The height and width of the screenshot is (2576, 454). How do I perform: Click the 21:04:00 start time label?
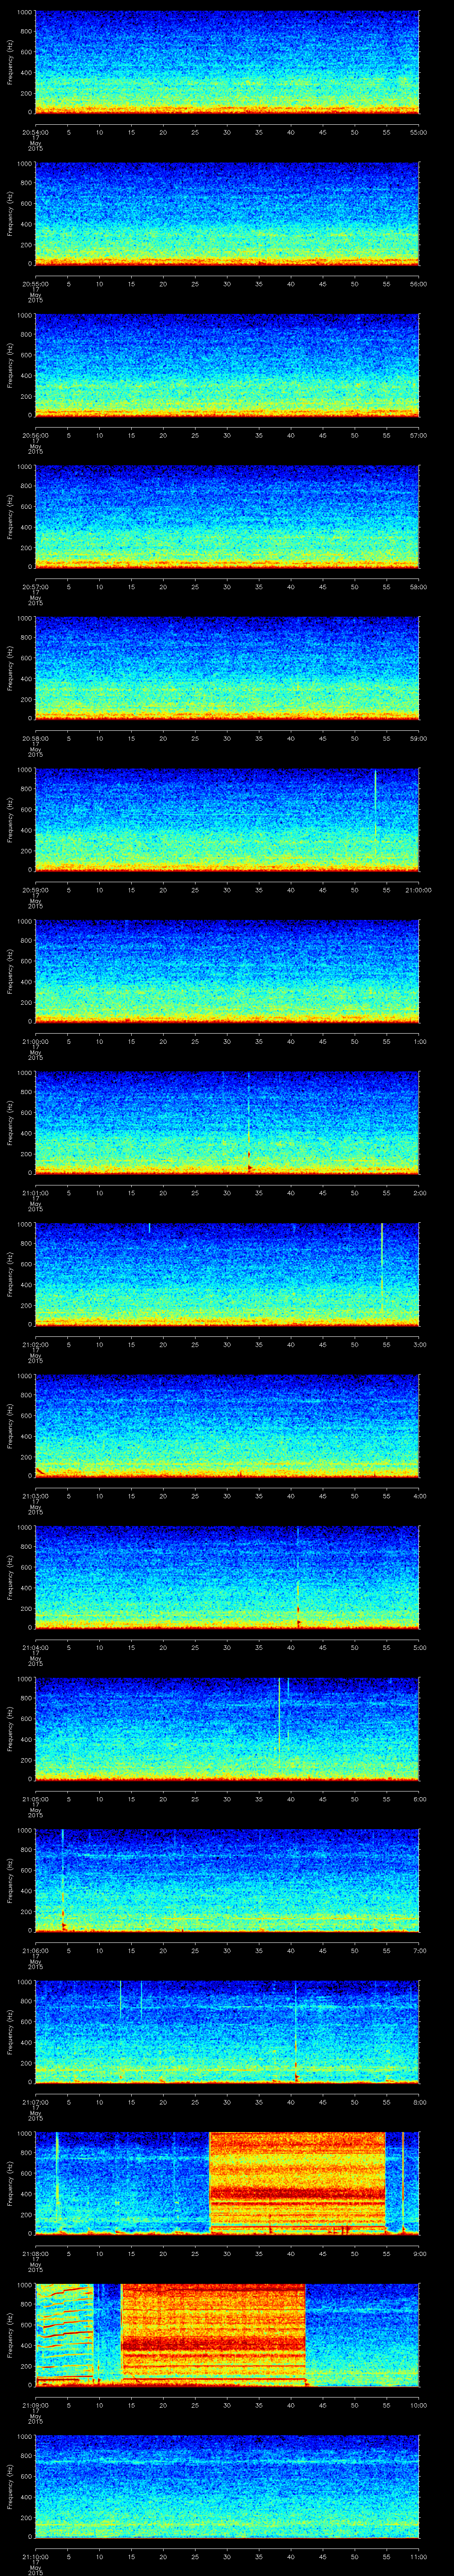(x=35, y=1648)
